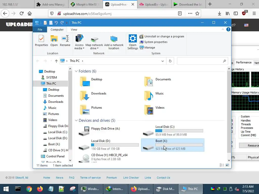Switch to the UploadEv browser tab
Image resolution: width=259 pixels, height=194 pixels.
(x=154, y=5)
